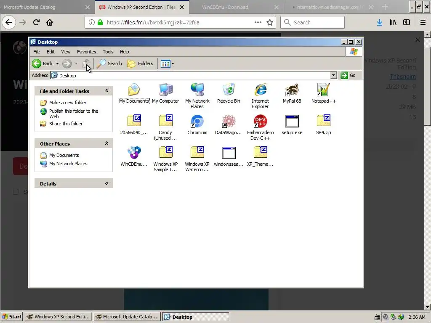Switch to Windows XP Second Editi... taskbar item
Screen dimensions: 431x323
58,317
